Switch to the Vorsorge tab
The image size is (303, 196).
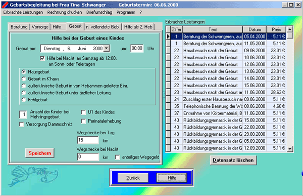40,27
